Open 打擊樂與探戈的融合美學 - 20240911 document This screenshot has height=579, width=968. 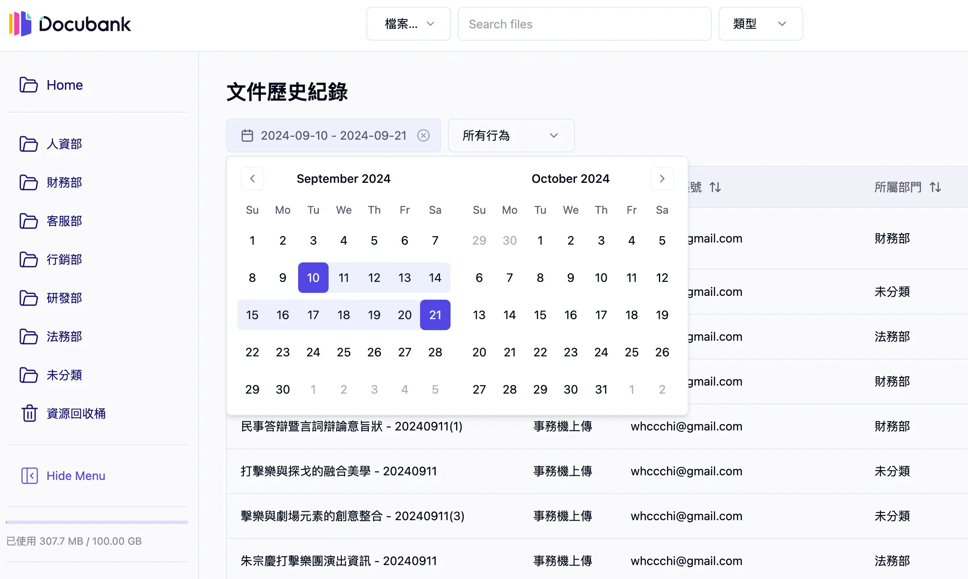339,471
